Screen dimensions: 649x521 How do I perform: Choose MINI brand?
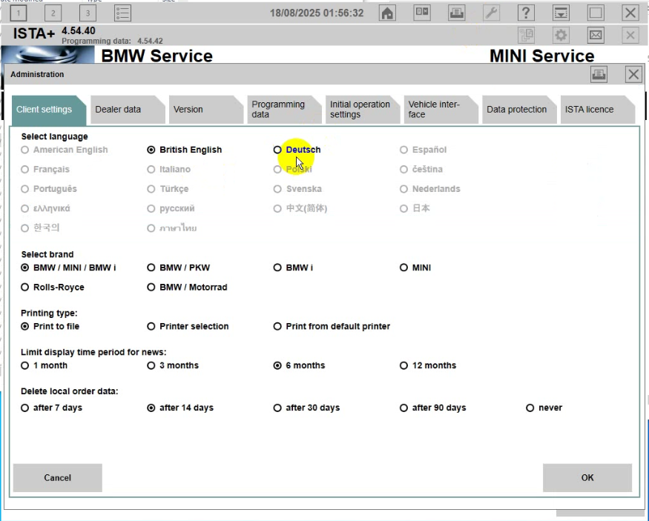click(x=415, y=268)
